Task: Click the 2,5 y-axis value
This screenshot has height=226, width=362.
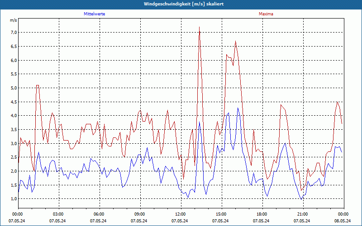Action: click(x=14, y=157)
